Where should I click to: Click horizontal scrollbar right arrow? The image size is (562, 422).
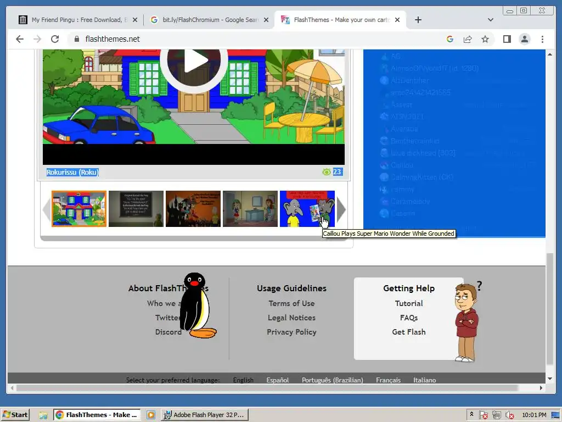coord(541,387)
